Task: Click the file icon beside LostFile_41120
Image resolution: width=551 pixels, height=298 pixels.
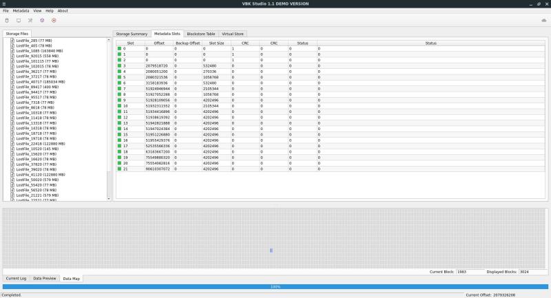Action: 12,174
